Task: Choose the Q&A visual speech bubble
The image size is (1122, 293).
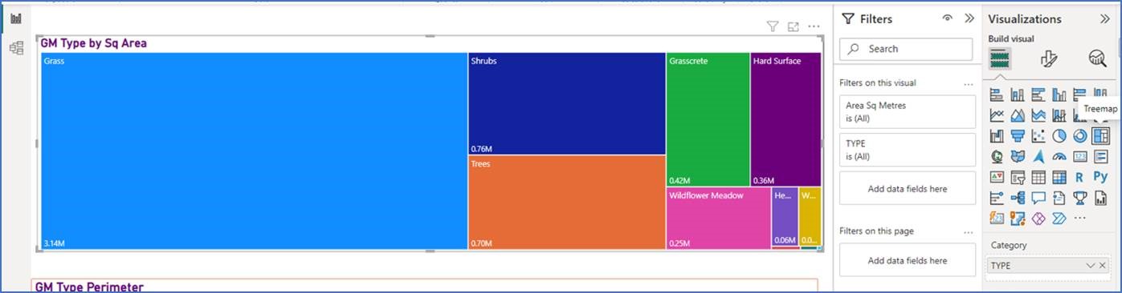Action: point(1038,198)
